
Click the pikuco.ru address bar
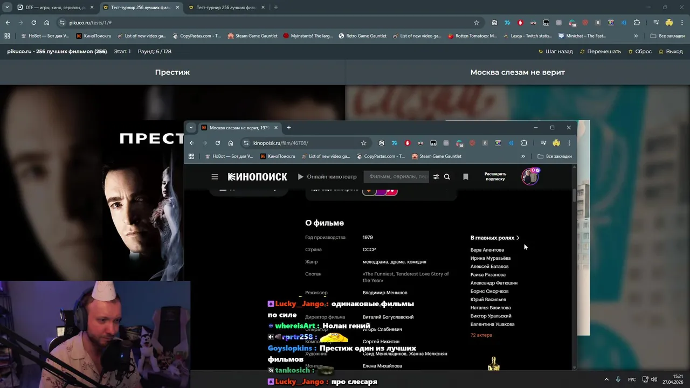pyautogui.click(x=270, y=23)
